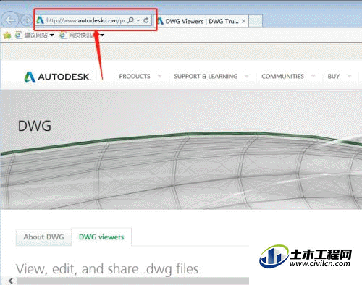Click the favorites star icon
The width and height of the screenshot is (362, 285).
coord(7,35)
